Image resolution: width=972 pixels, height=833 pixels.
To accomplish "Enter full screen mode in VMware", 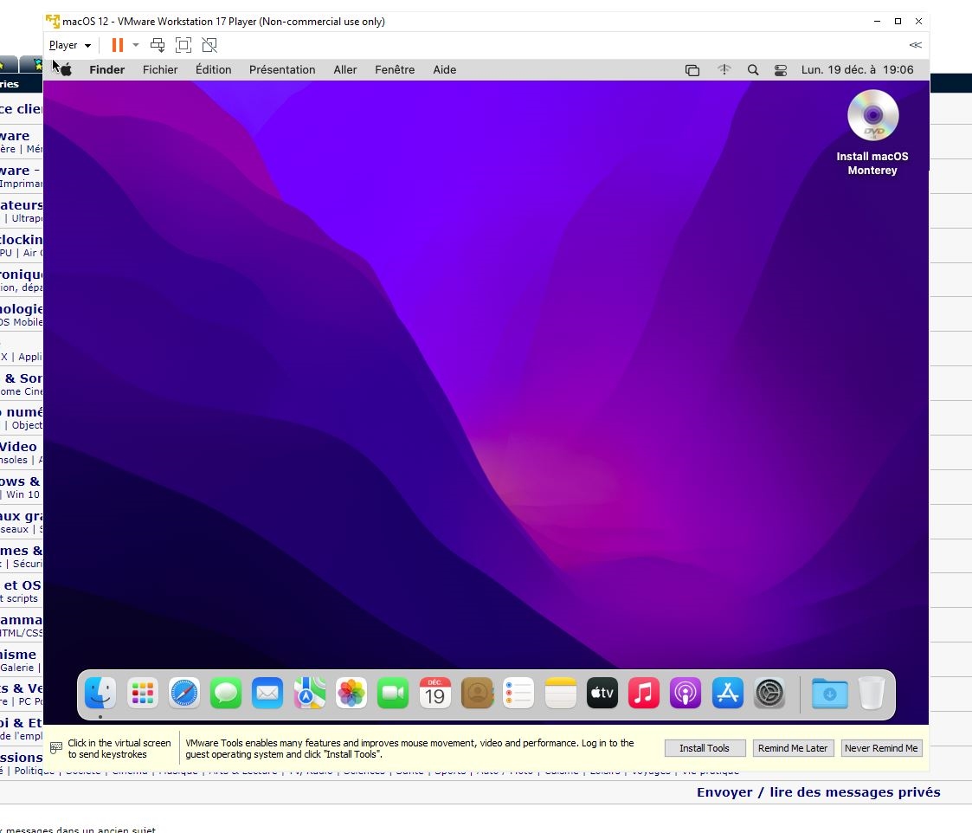I will coord(183,45).
